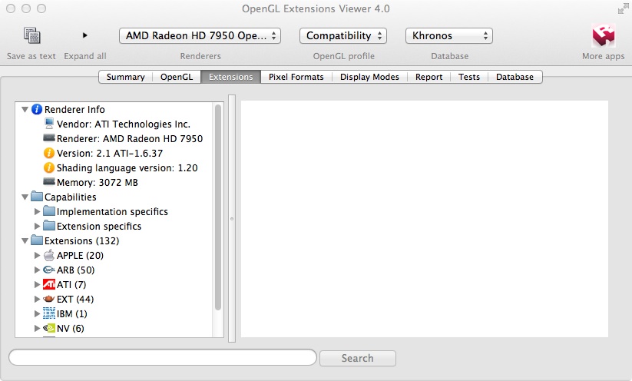This screenshot has width=632, height=381.
Task: Select the 'ARB (50)' row label
Action: pos(75,270)
